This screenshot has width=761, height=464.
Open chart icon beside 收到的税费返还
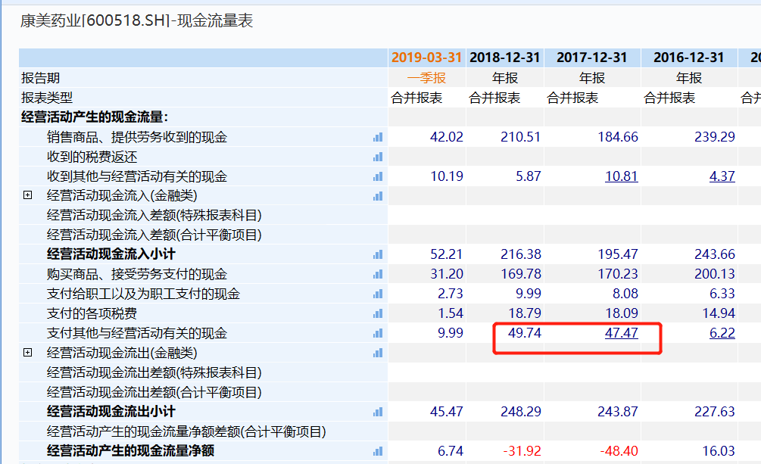(378, 157)
